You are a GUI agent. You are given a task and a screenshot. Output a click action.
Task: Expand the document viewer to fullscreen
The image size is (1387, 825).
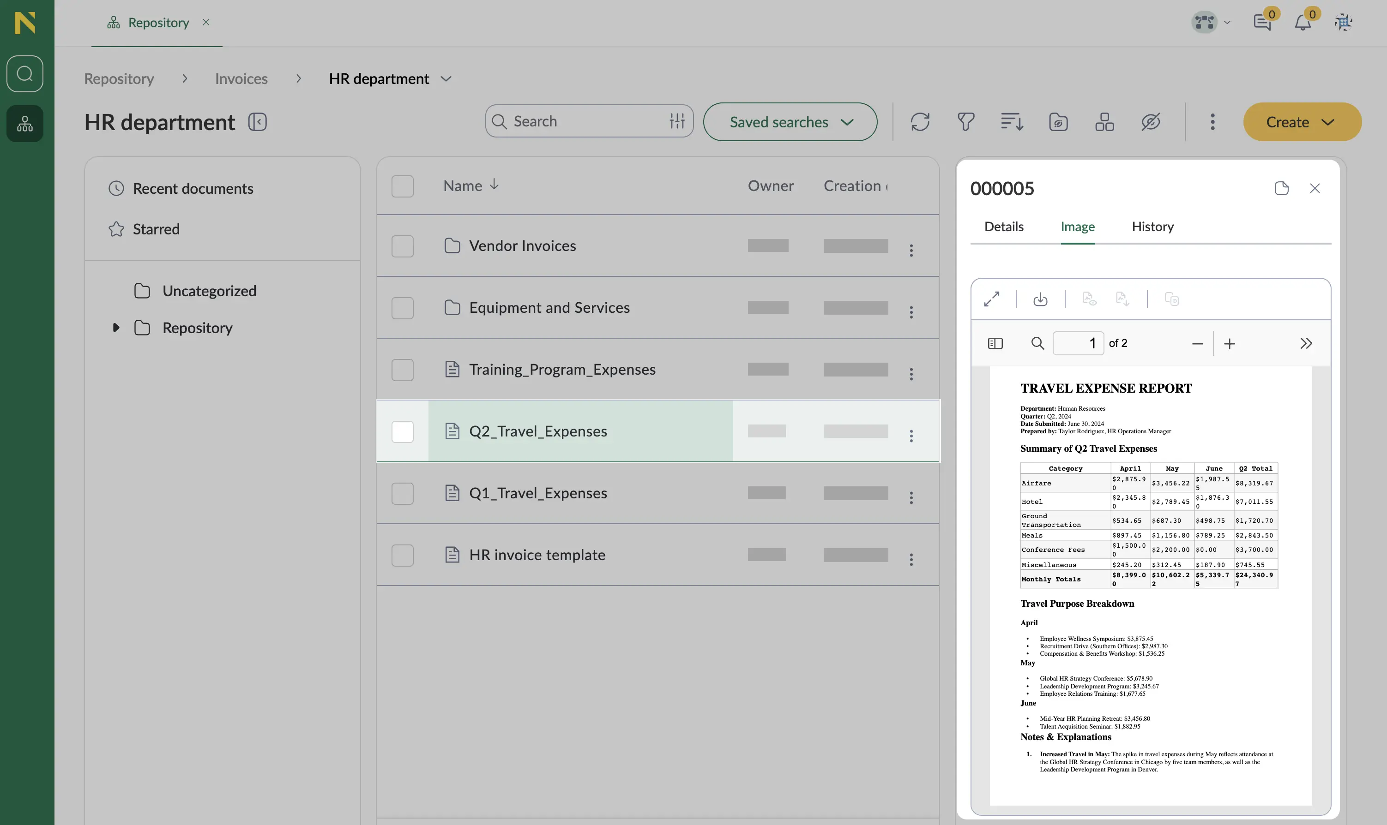point(992,299)
